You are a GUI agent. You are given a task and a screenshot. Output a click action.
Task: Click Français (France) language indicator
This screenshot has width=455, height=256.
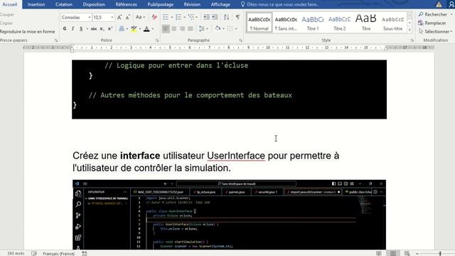pyautogui.click(x=58, y=253)
